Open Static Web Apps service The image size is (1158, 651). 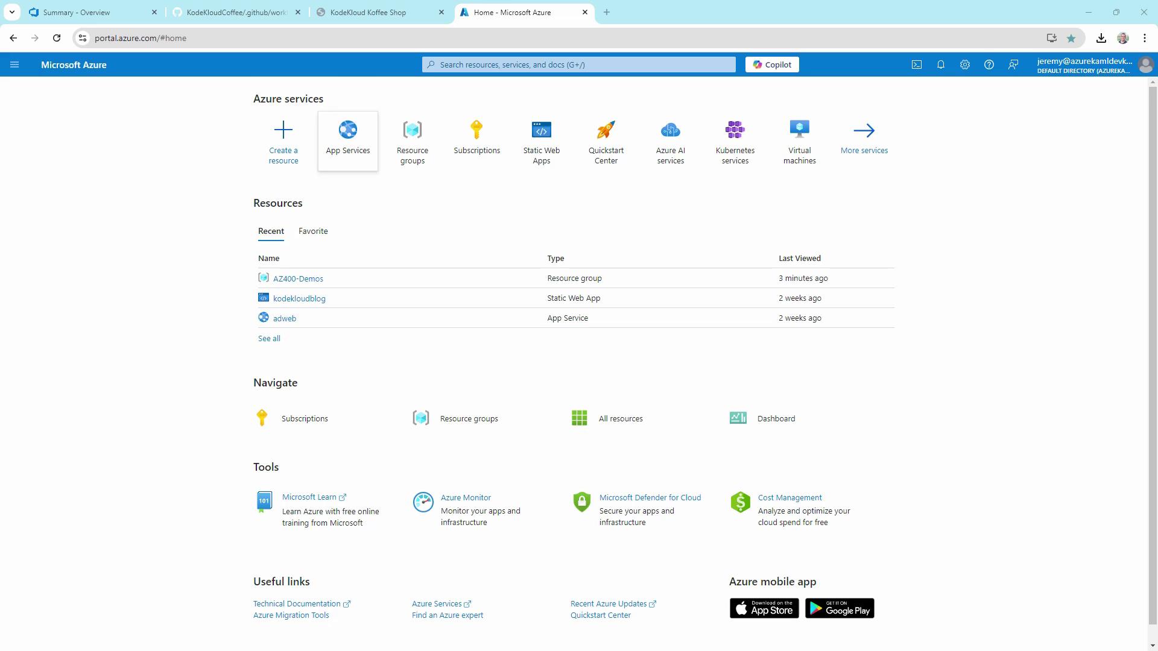pos(542,142)
